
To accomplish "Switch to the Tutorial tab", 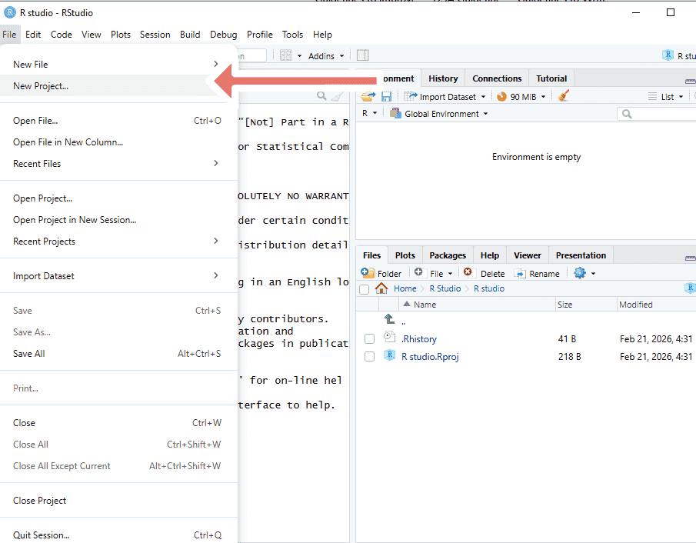I will pyautogui.click(x=551, y=78).
